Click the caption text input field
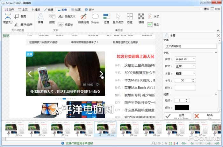 [x=191, y=46]
